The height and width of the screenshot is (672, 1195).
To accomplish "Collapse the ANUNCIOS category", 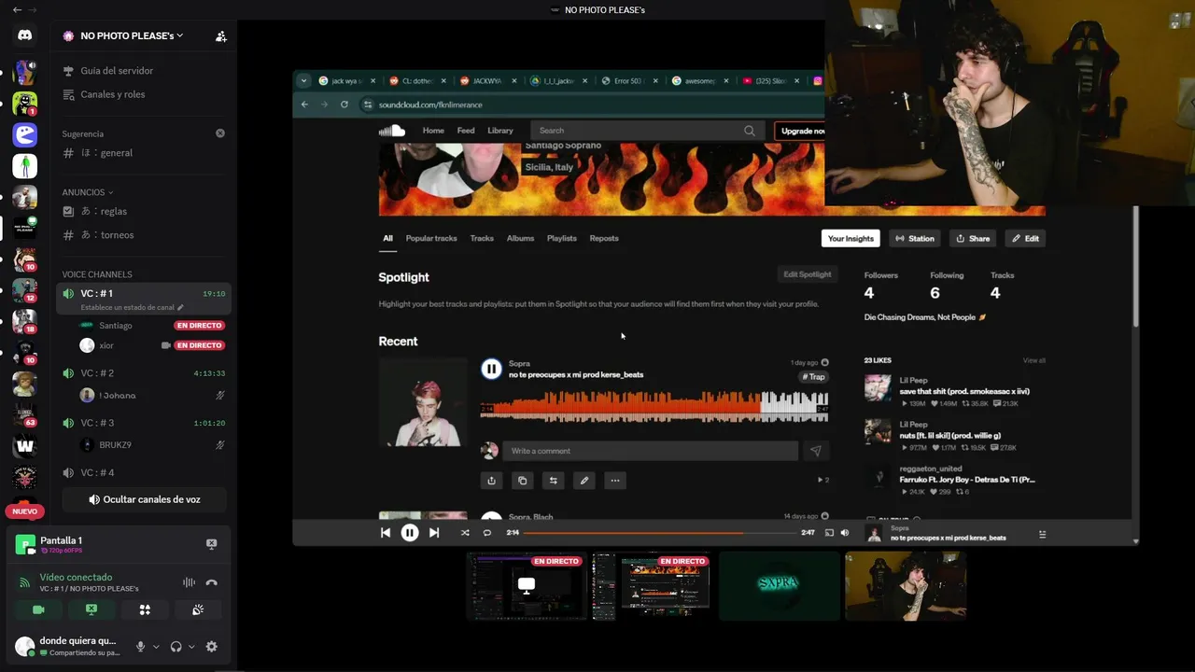I will coord(89,192).
